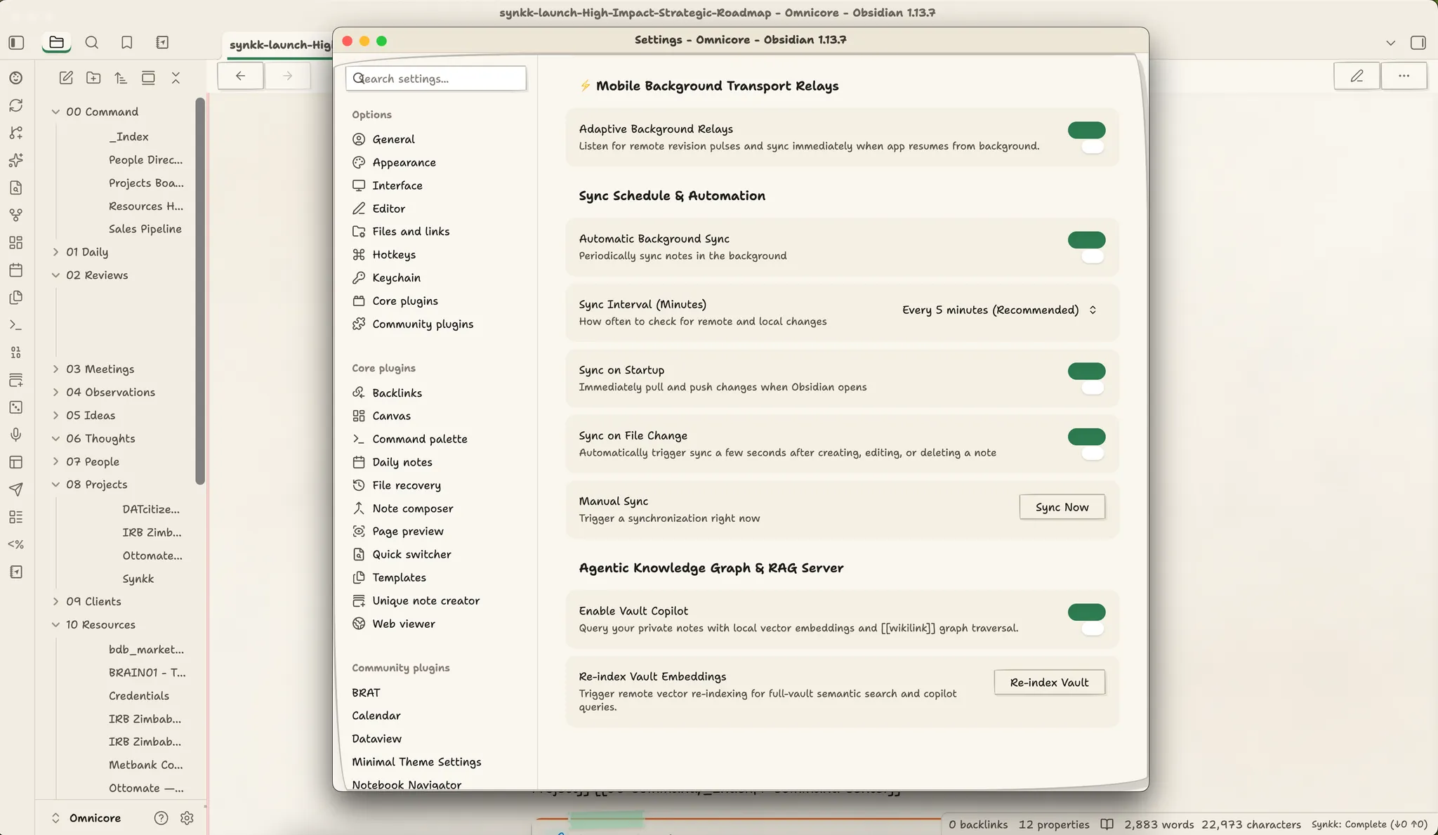Viewport: 1438px width, 835px height.
Task: Click 12 properties in status bar
Action: click(x=1054, y=824)
